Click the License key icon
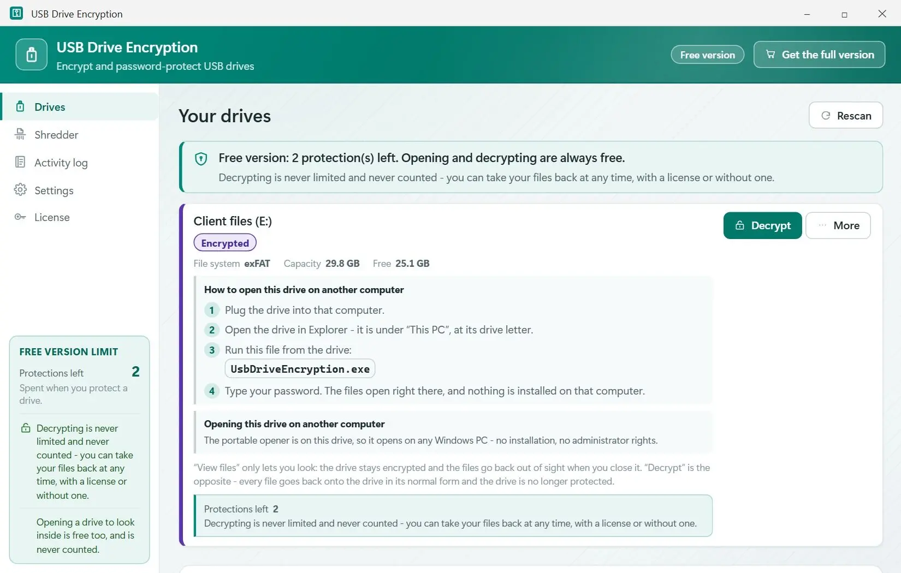 pyautogui.click(x=20, y=217)
